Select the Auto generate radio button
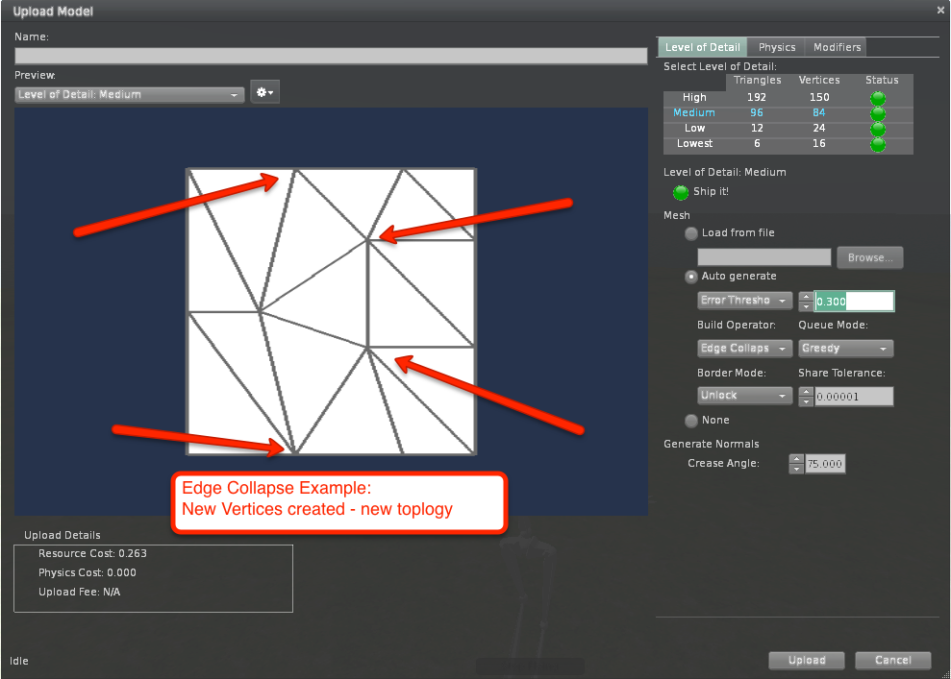Viewport: 951px width, 679px height. tap(691, 277)
